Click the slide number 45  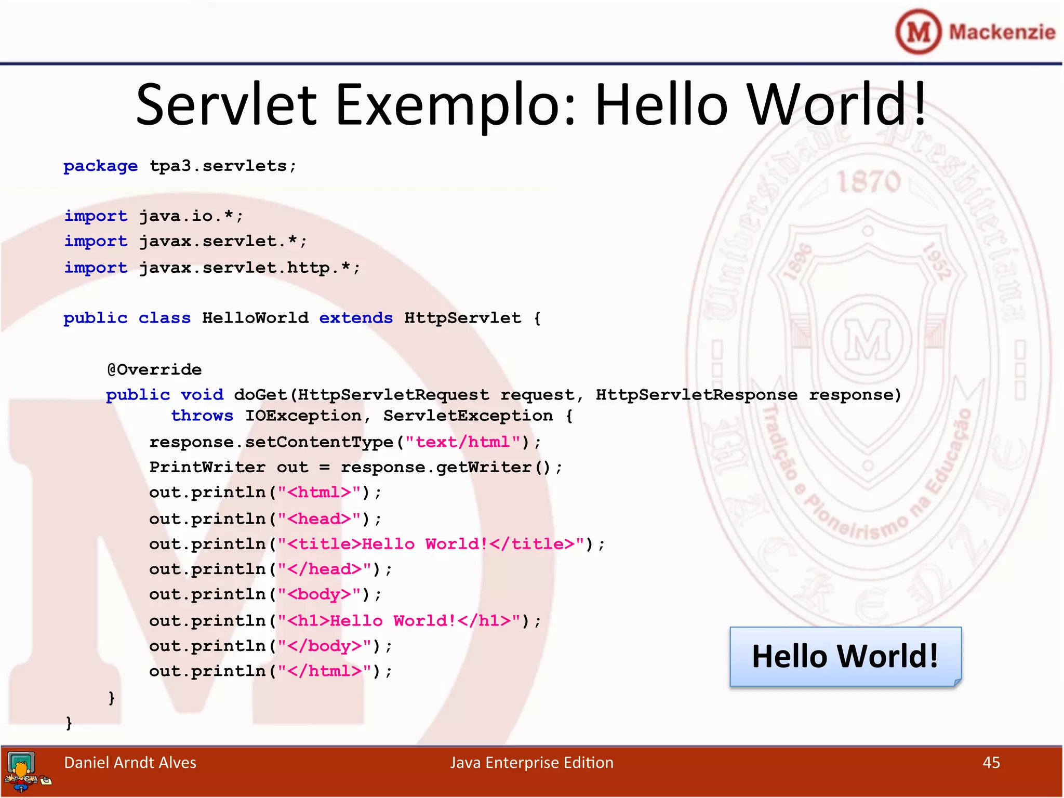[x=991, y=763]
